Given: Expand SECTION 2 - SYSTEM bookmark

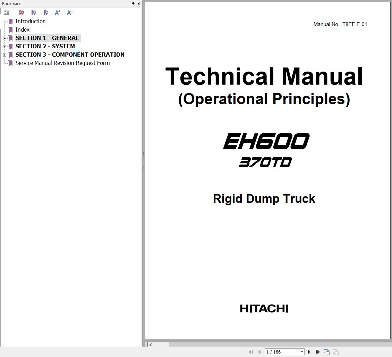Looking at the screenshot, I should coord(5,47).
